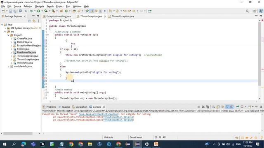Screen dimensions: 264x148
Task: Click the External Tools run icon
Action: pos(53,11)
